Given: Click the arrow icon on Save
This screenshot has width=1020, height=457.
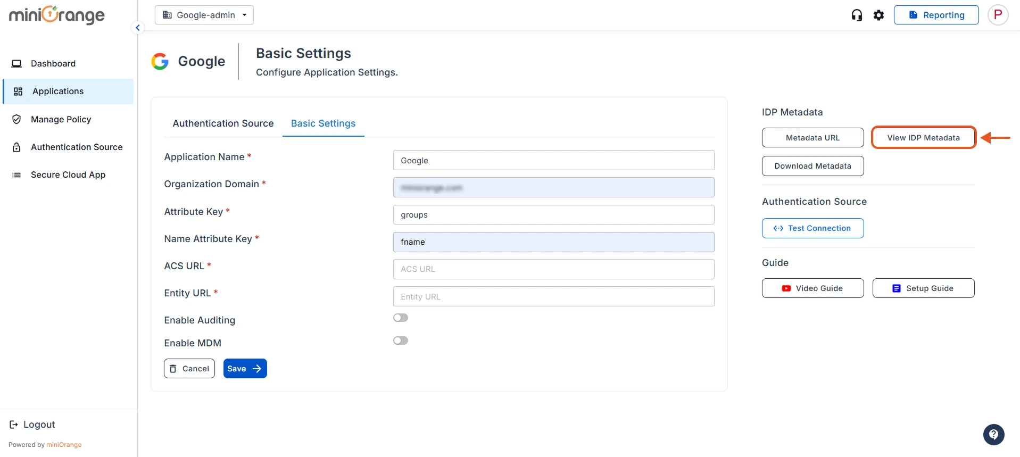Looking at the screenshot, I should pyautogui.click(x=257, y=369).
